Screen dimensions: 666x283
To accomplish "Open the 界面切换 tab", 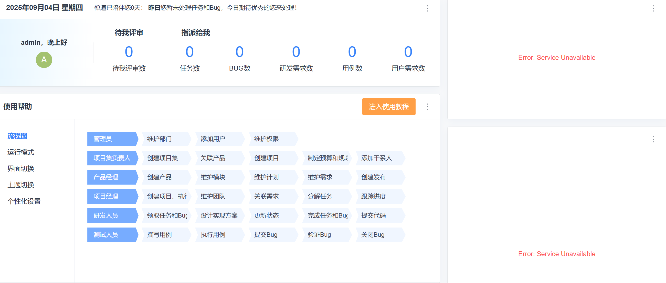I will [x=21, y=169].
